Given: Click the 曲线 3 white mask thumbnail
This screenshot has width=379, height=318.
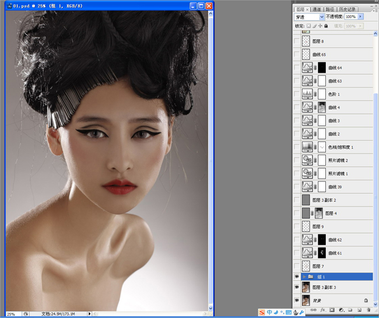Looking at the screenshot, I should [x=322, y=120].
